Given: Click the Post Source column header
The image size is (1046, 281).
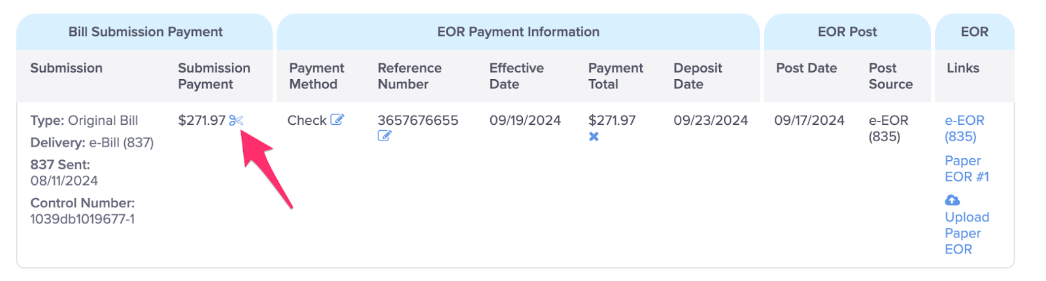Looking at the screenshot, I should (x=890, y=76).
